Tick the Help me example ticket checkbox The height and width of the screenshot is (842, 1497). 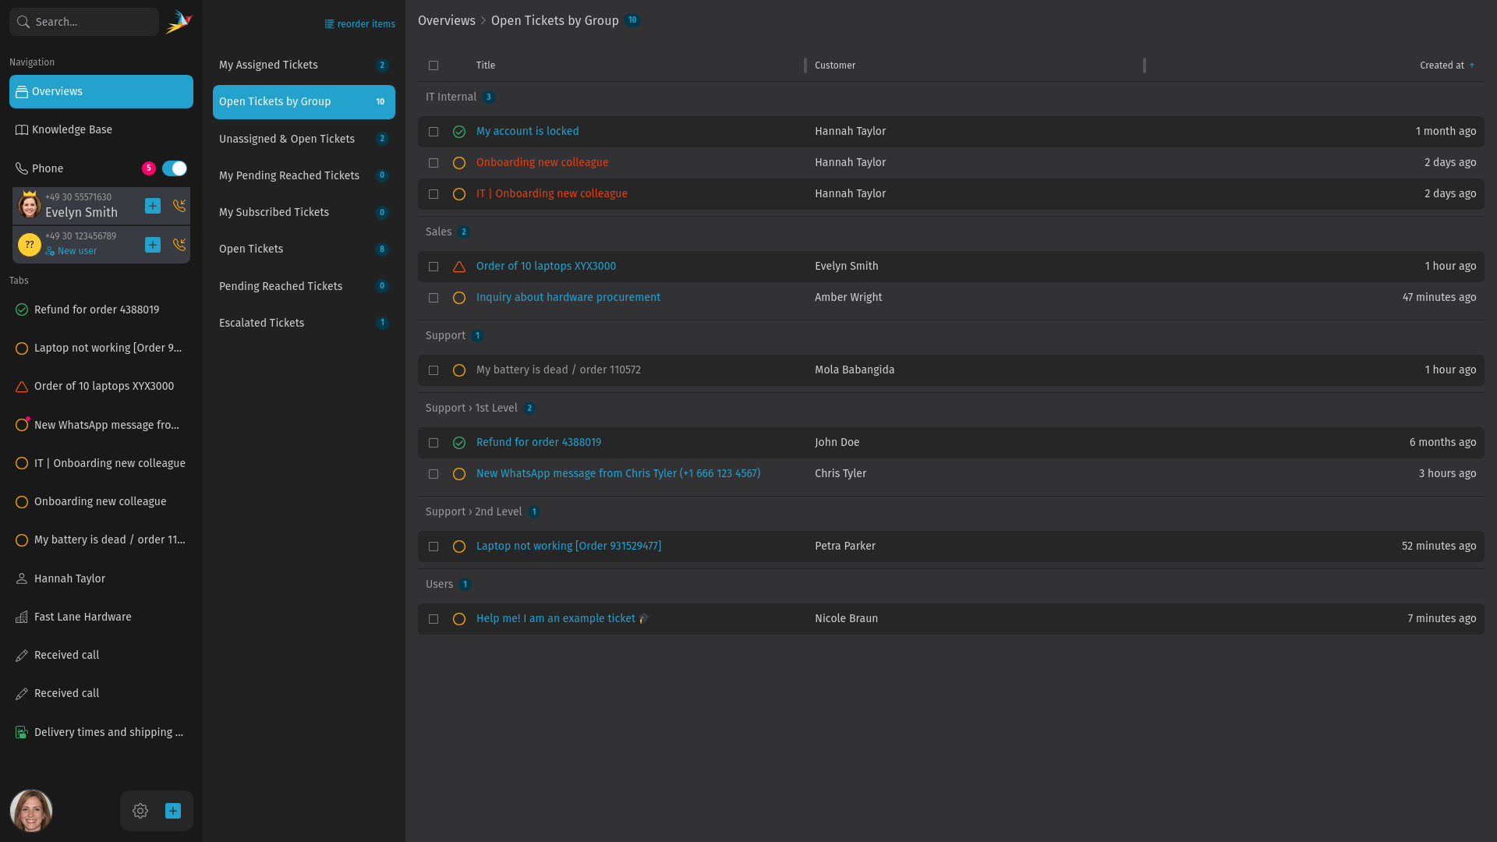click(x=434, y=619)
